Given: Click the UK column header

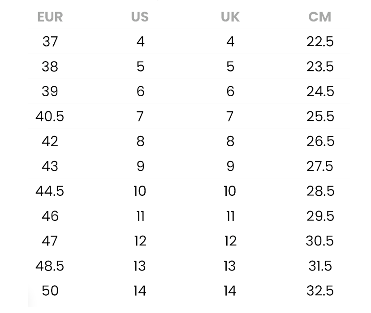Looking at the screenshot, I should pyautogui.click(x=230, y=17).
